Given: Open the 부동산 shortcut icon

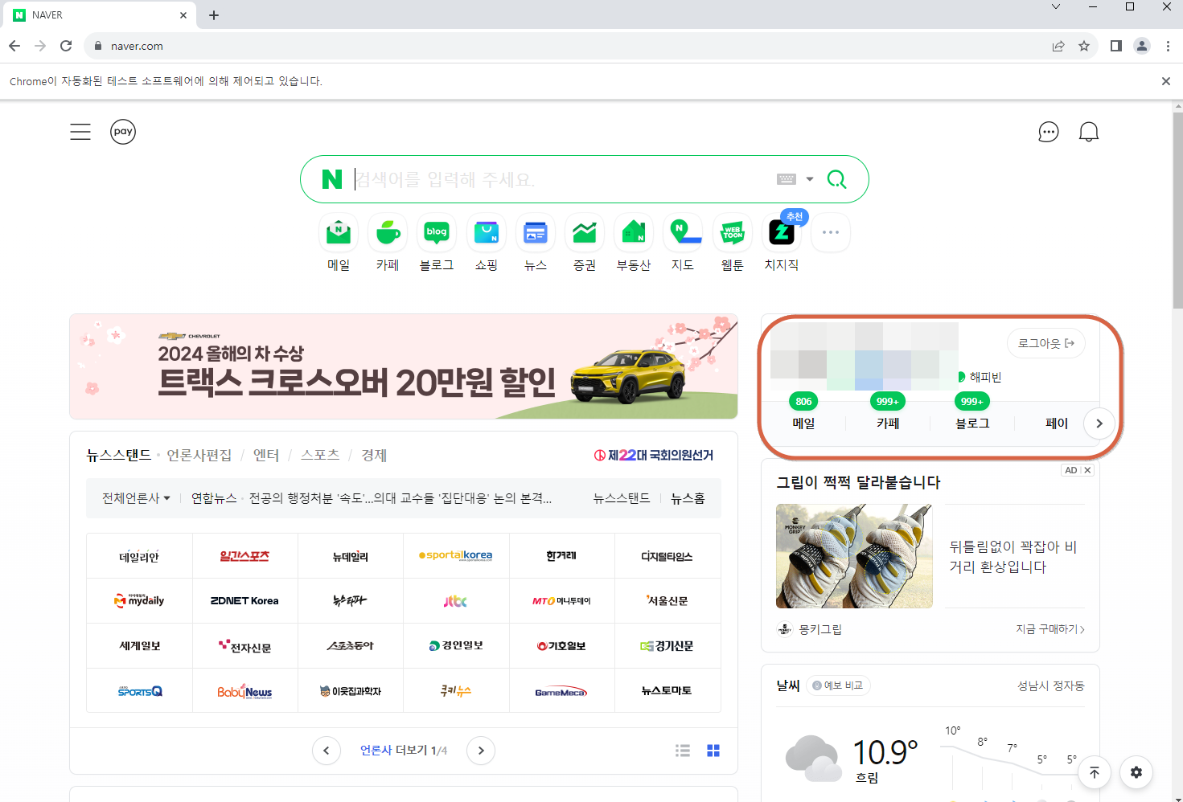Looking at the screenshot, I should tap(634, 233).
